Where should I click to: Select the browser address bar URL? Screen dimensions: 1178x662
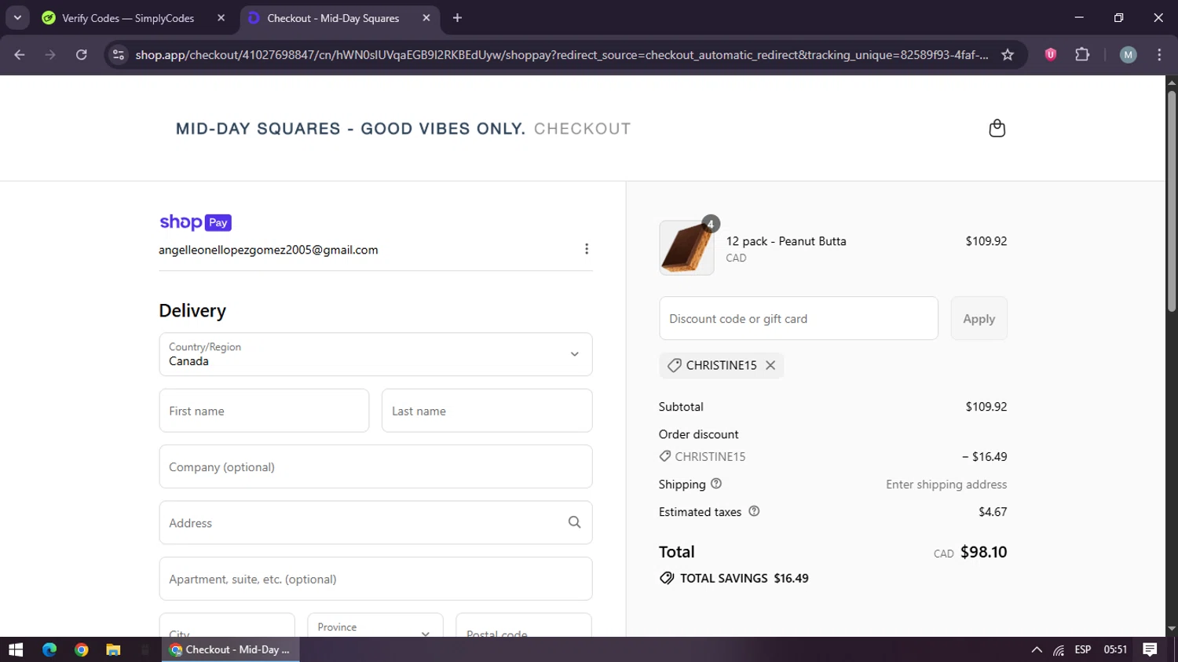[x=562, y=54]
